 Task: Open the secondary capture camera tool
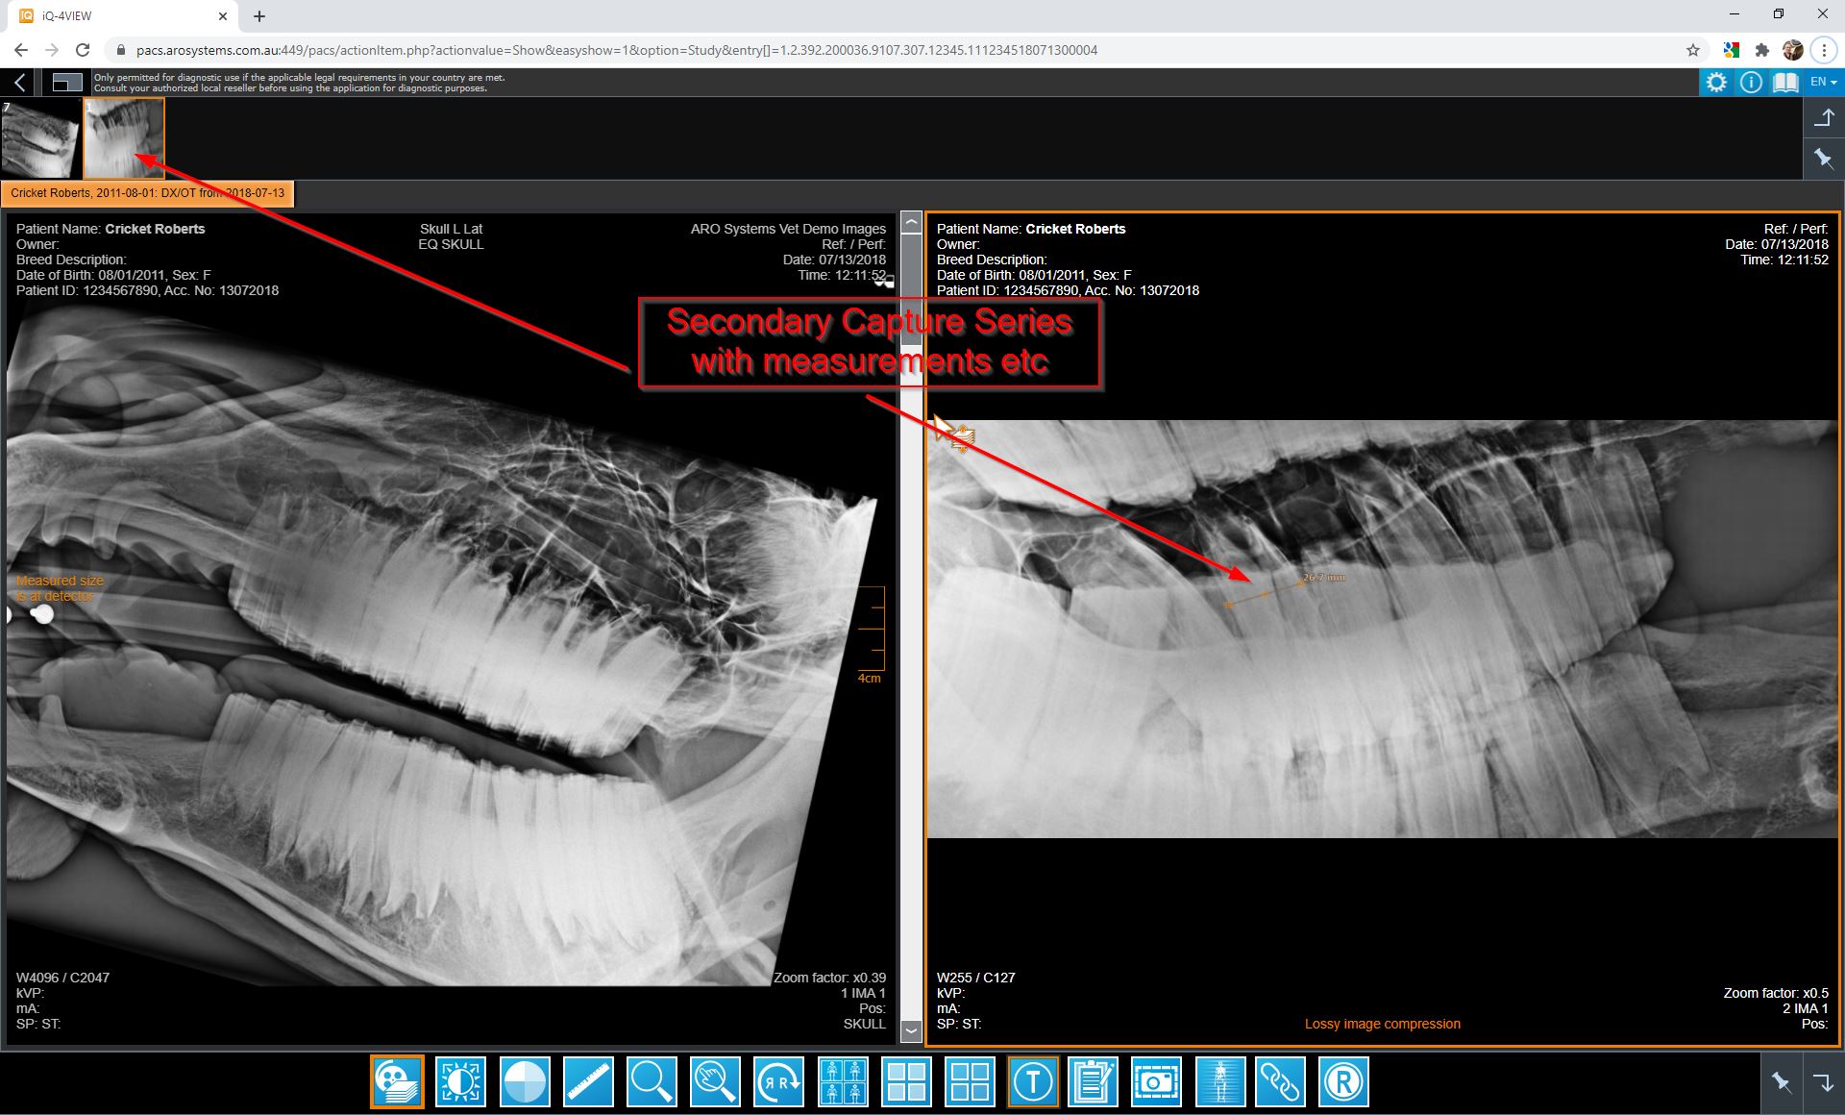1156,1081
